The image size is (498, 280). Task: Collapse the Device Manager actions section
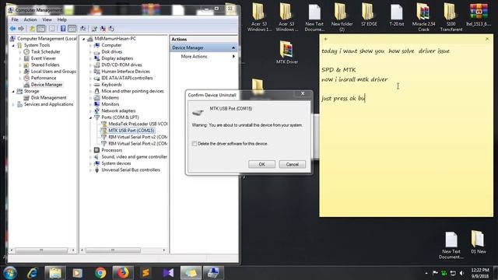coord(233,47)
